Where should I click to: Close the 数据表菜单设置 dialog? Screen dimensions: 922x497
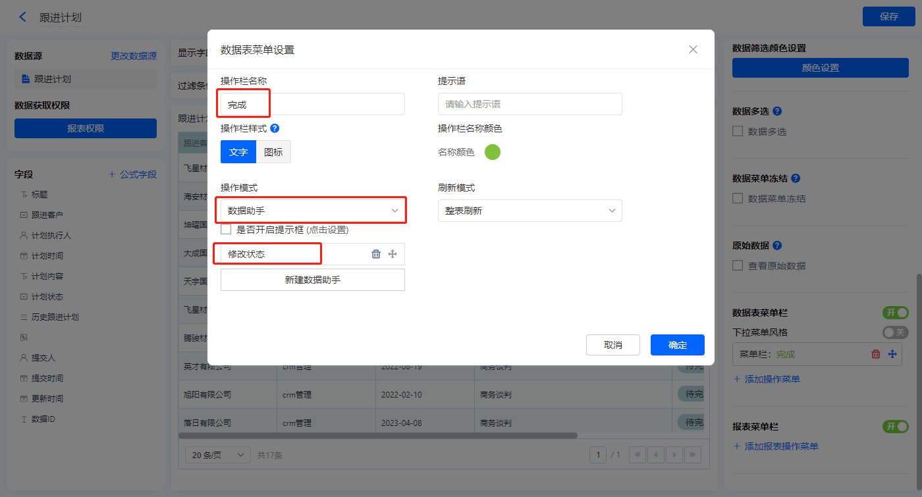tap(693, 49)
